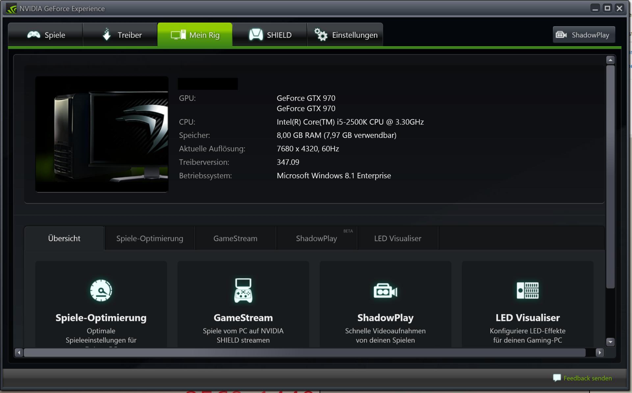Click Microsoft Windows 8.1 Enterprise text

(x=334, y=176)
